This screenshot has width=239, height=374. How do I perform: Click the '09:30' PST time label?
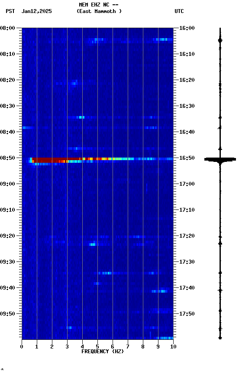tap(7, 262)
